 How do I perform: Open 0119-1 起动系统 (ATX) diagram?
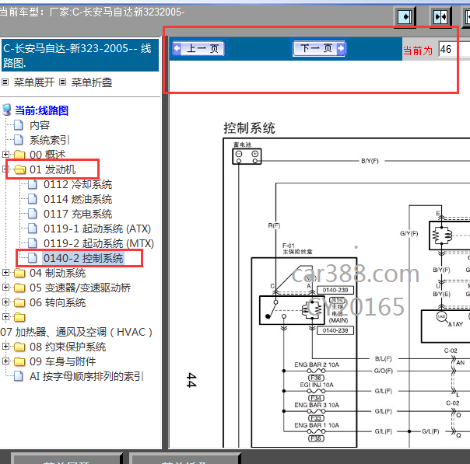(97, 229)
